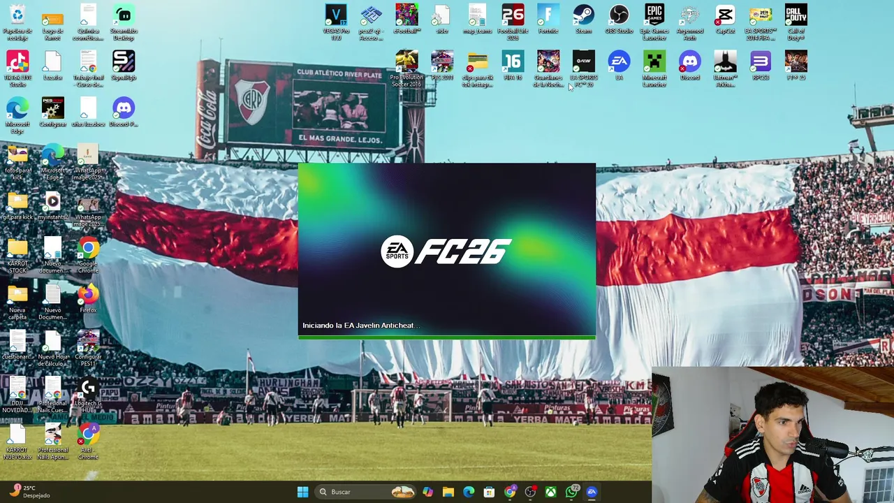The height and width of the screenshot is (503, 894).
Task: Open Xbox app on the taskbar
Action: point(551,492)
